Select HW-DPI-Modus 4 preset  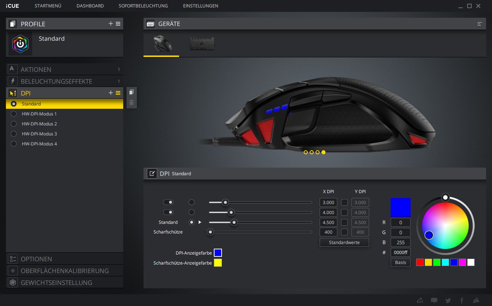tap(64, 144)
